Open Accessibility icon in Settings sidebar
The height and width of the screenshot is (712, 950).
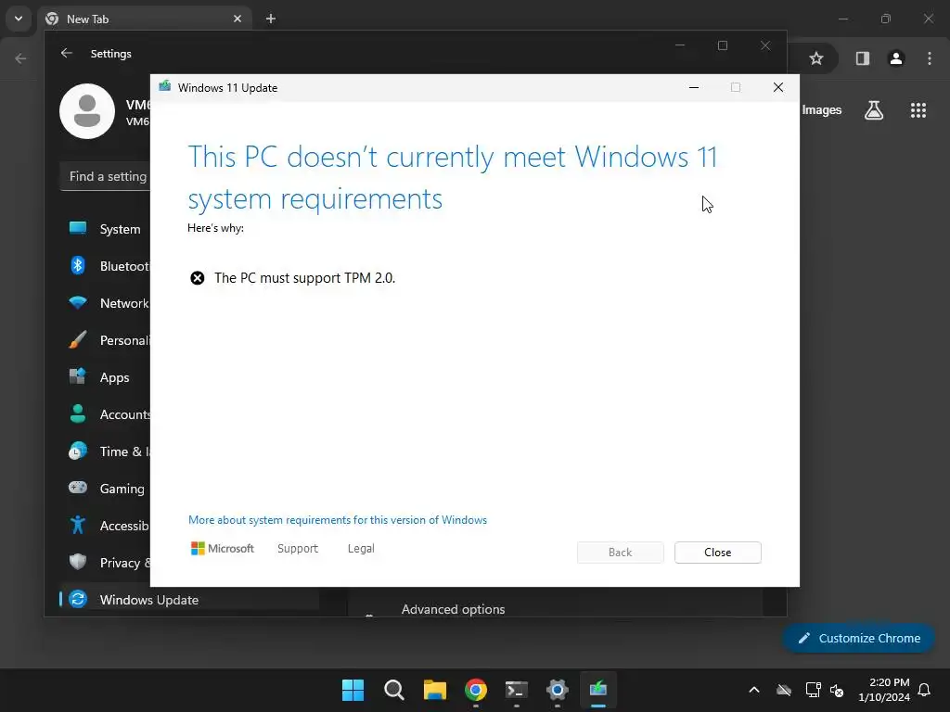coord(78,525)
